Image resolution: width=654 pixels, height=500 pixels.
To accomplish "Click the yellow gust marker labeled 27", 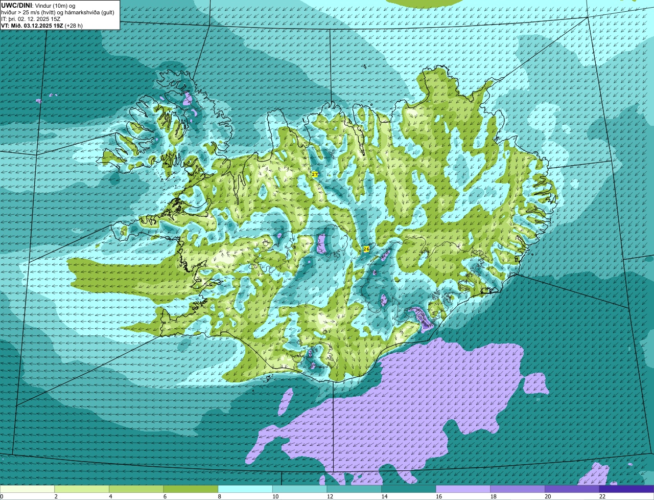I will pyautogui.click(x=315, y=174).
